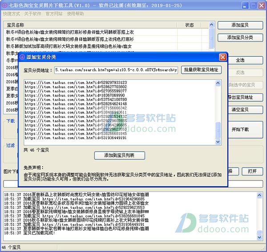
Task: Click URL ending id=529297933123
Action: point(76,83)
